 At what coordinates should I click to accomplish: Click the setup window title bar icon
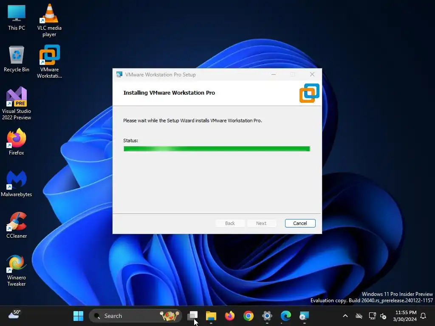(119, 74)
